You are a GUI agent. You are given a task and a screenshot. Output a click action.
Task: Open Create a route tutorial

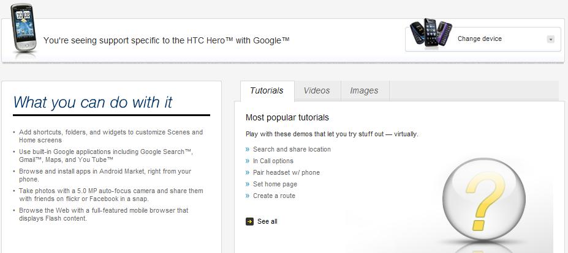(x=274, y=196)
